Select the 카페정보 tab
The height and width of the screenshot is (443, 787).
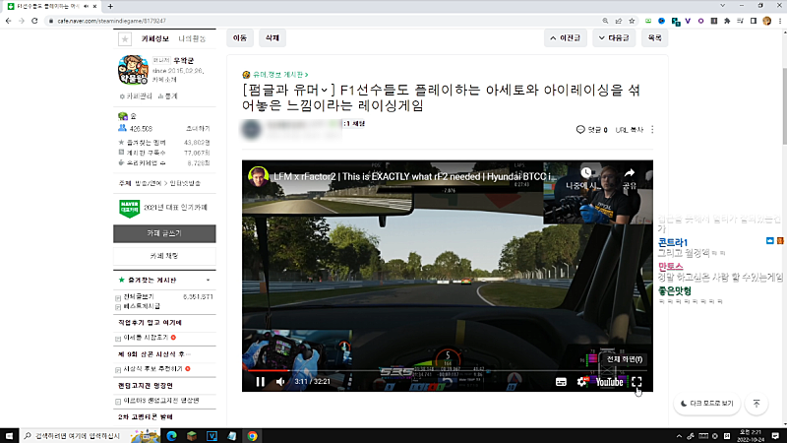coord(156,38)
